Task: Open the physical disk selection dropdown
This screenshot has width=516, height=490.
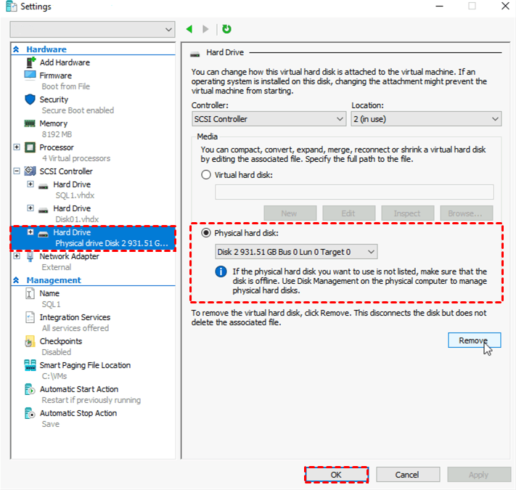Action: (x=296, y=252)
